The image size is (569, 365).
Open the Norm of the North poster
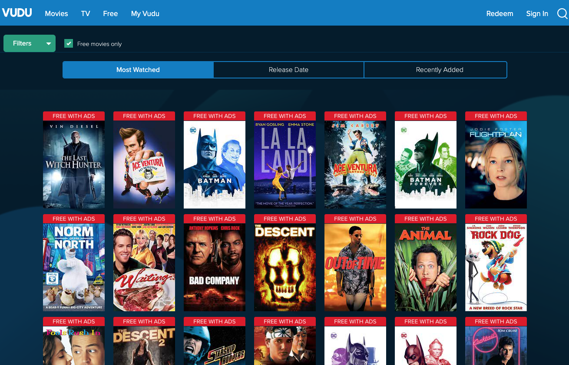pyautogui.click(x=74, y=267)
